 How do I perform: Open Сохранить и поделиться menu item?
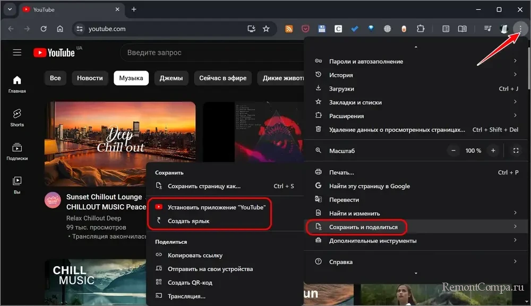tap(416, 226)
